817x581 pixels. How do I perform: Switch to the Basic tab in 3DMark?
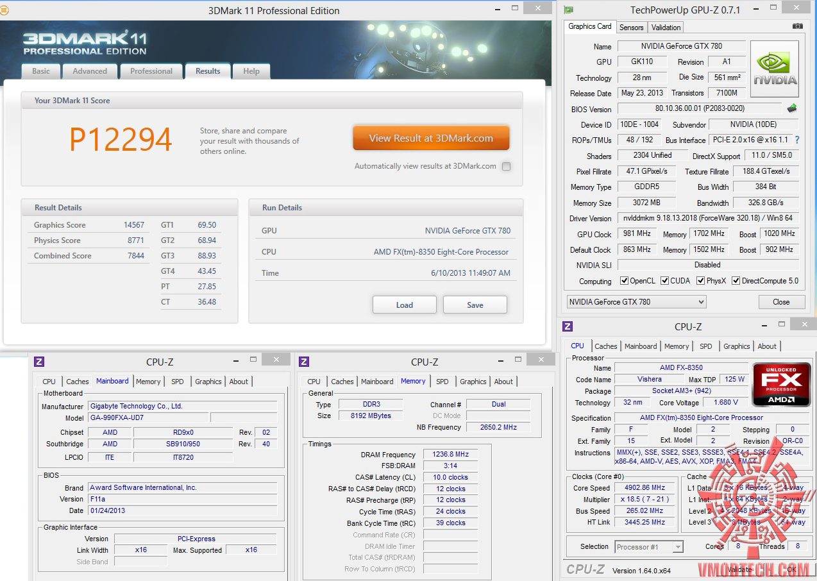pos(41,71)
